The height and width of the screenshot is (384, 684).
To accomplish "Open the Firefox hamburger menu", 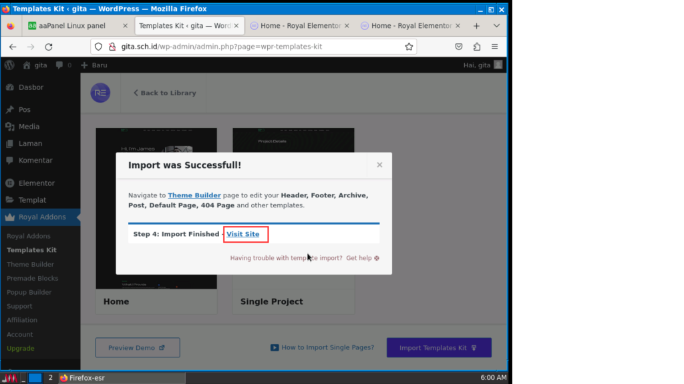I will (x=494, y=47).
